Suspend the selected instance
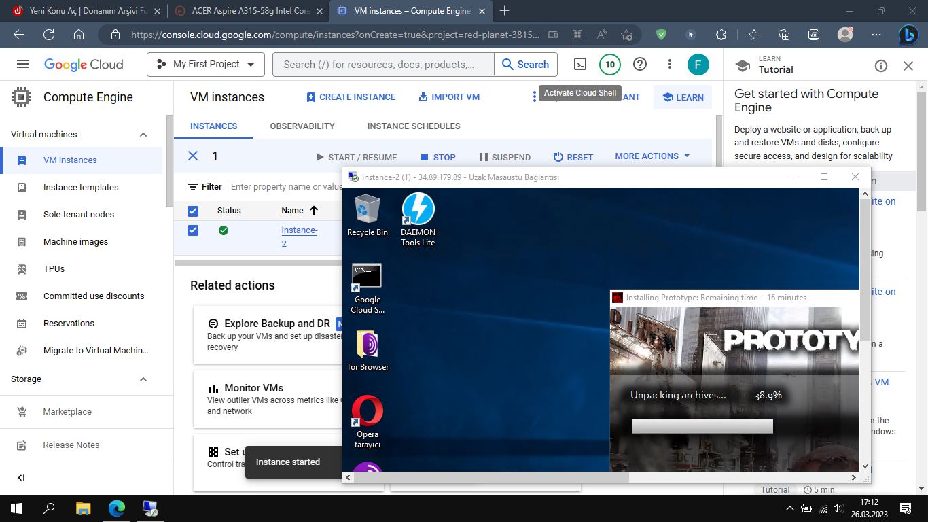The width and height of the screenshot is (928, 522). pyautogui.click(x=505, y=157)
